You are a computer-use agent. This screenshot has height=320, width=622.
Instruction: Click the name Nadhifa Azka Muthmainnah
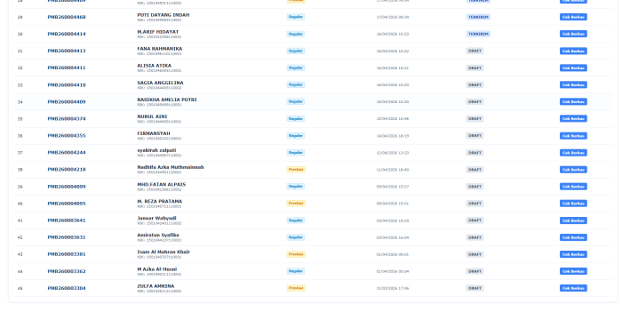(171, 167)
